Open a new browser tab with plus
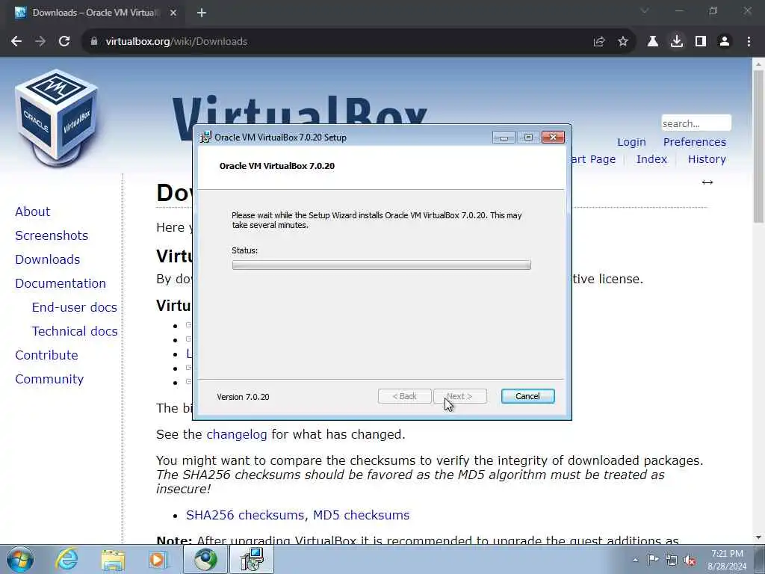 [x=202, y=13]
